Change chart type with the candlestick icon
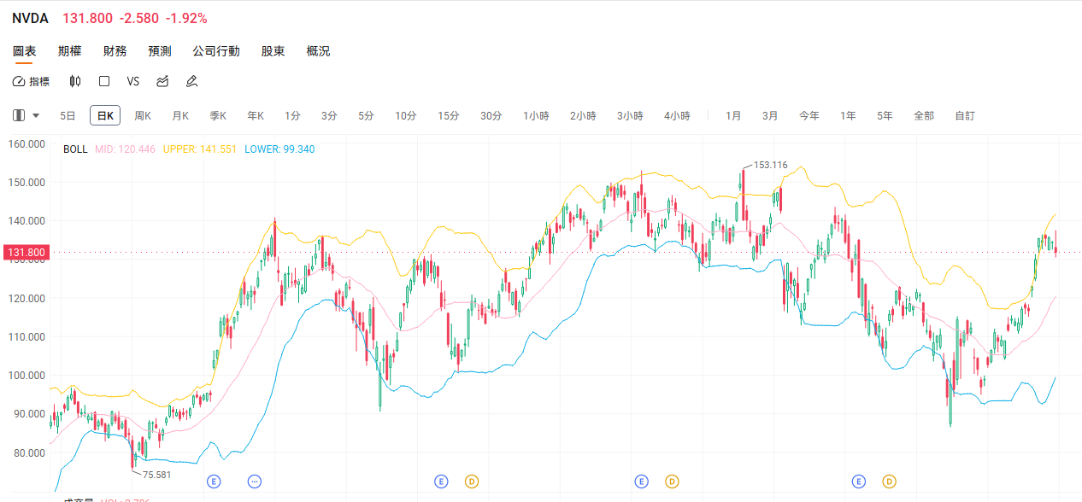This screenshot has width=1082, height=502. coord(75,81)
